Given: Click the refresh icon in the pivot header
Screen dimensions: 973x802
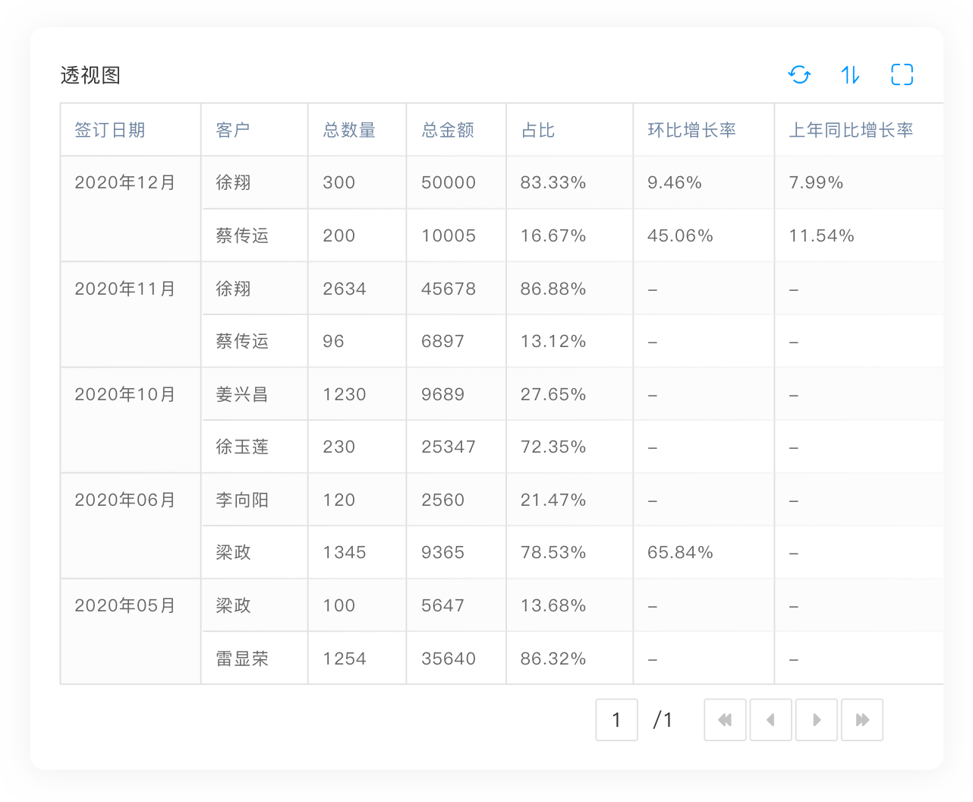Looking at the screenshot, I should pos(799,74).
